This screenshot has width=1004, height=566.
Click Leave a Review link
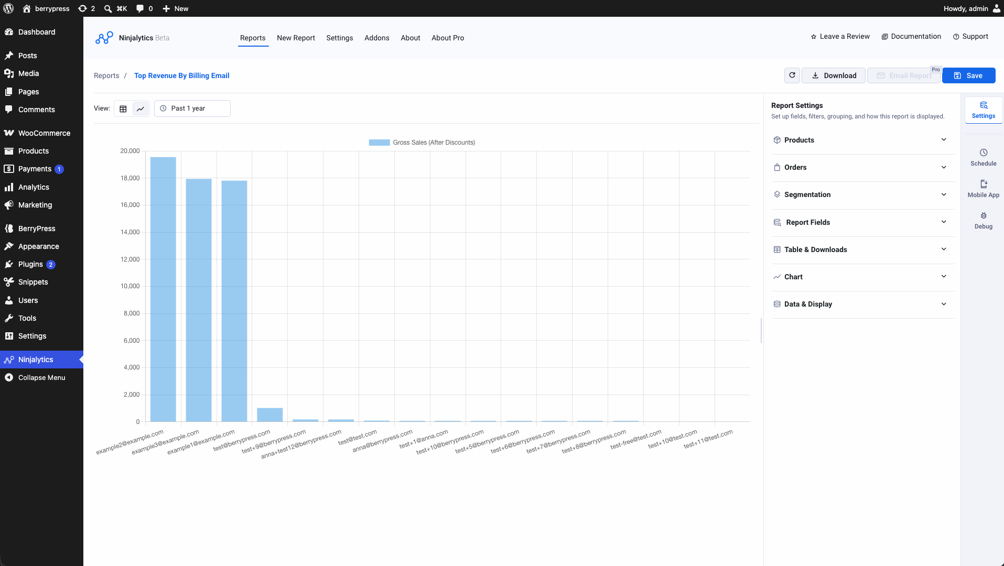[840, 36]
